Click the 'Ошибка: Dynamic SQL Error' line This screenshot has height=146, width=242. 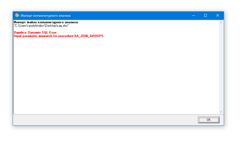pos(35,33)
